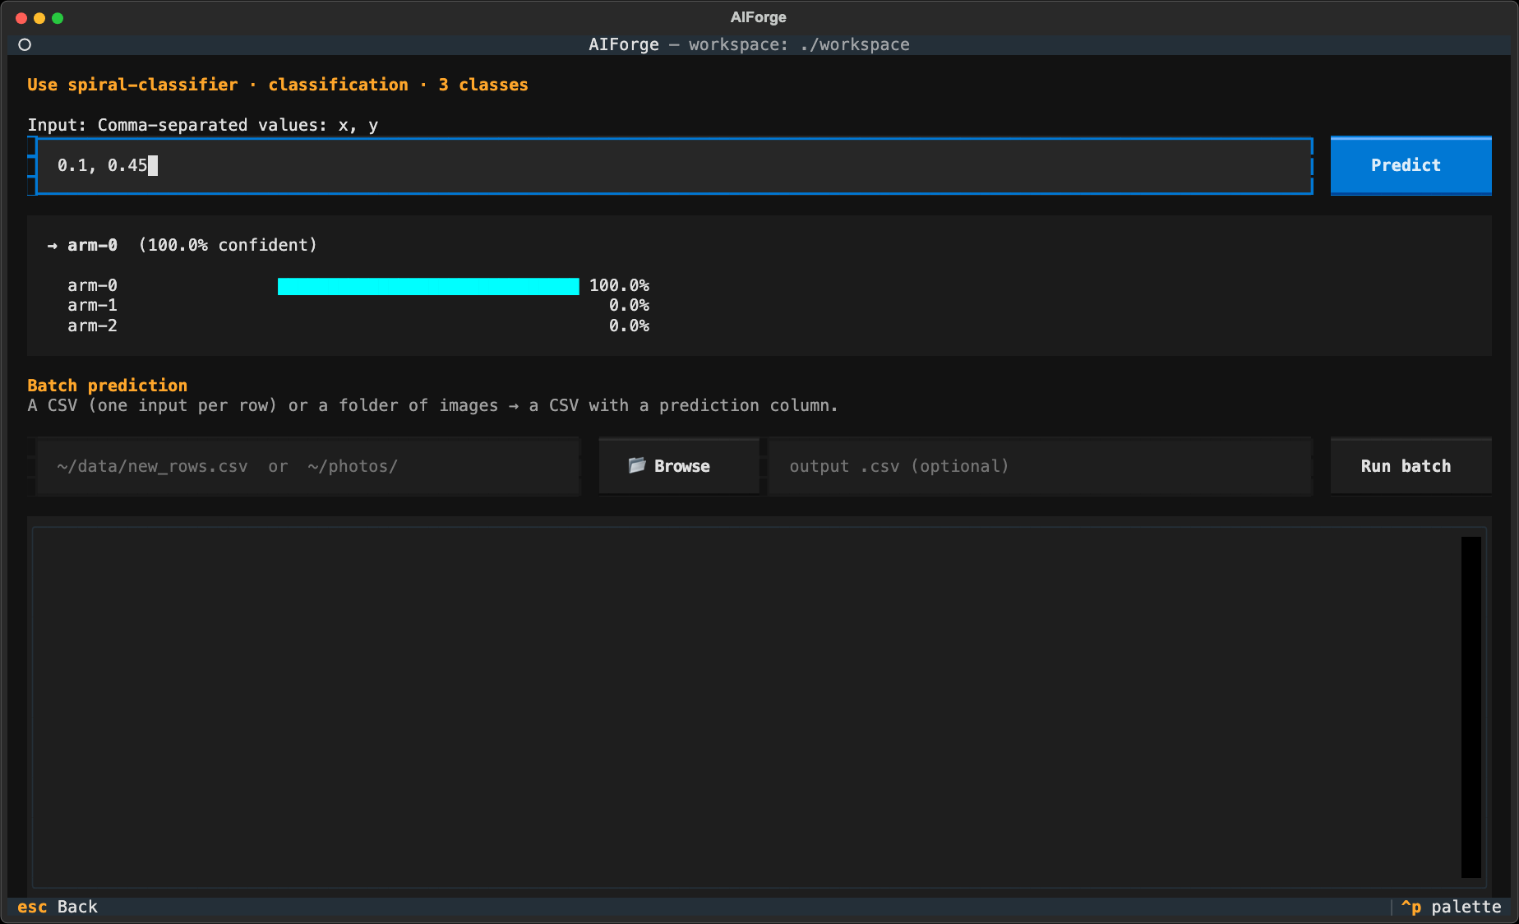
Task: Click the Predict button
Action: tap(1410, 165)
